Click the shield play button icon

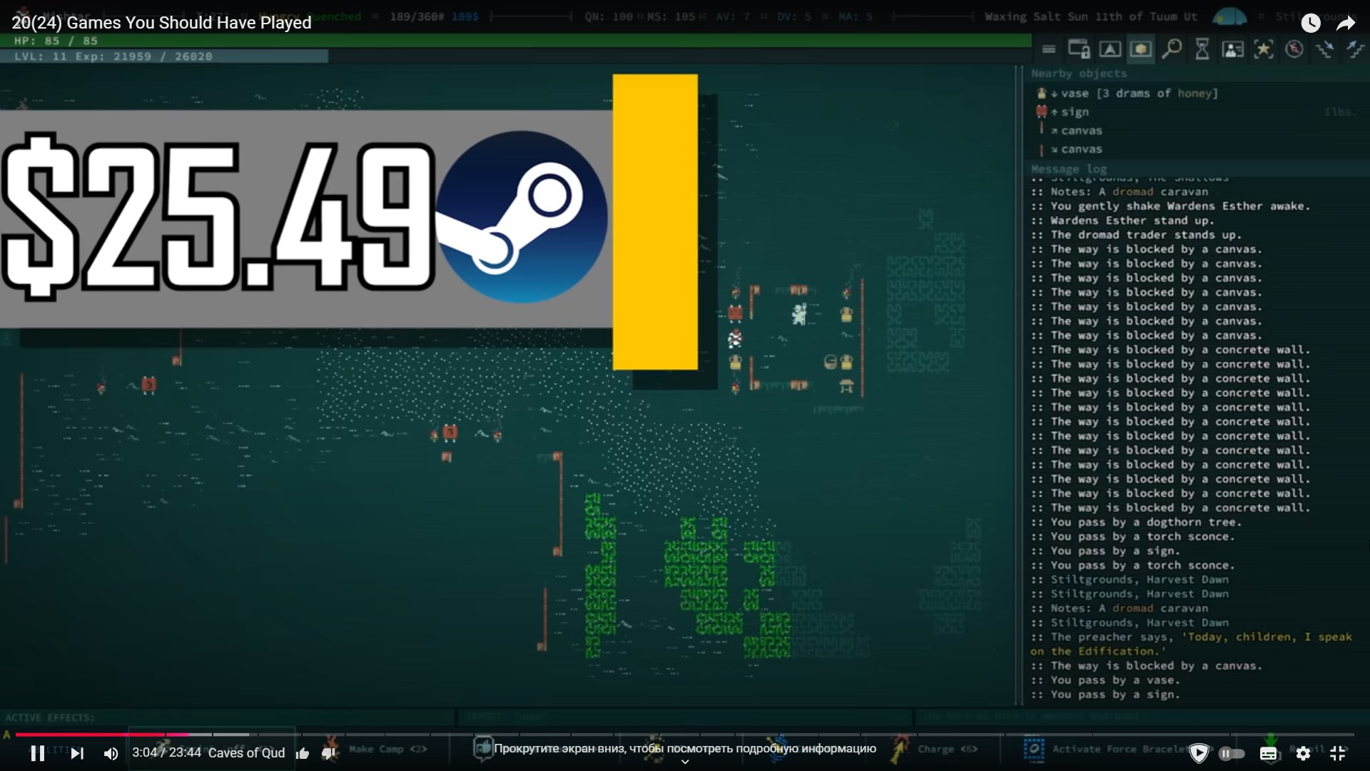[1199, 753]
